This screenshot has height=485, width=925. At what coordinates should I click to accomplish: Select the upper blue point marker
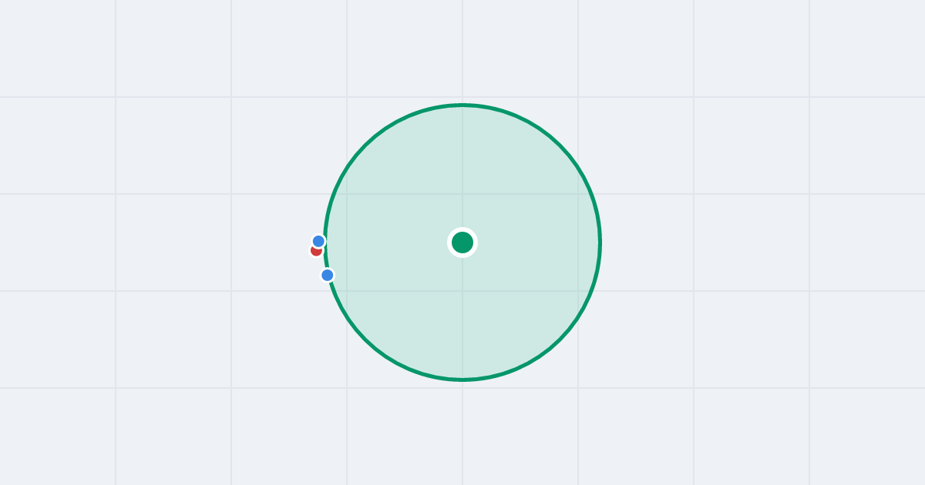(x=318, y=241)
